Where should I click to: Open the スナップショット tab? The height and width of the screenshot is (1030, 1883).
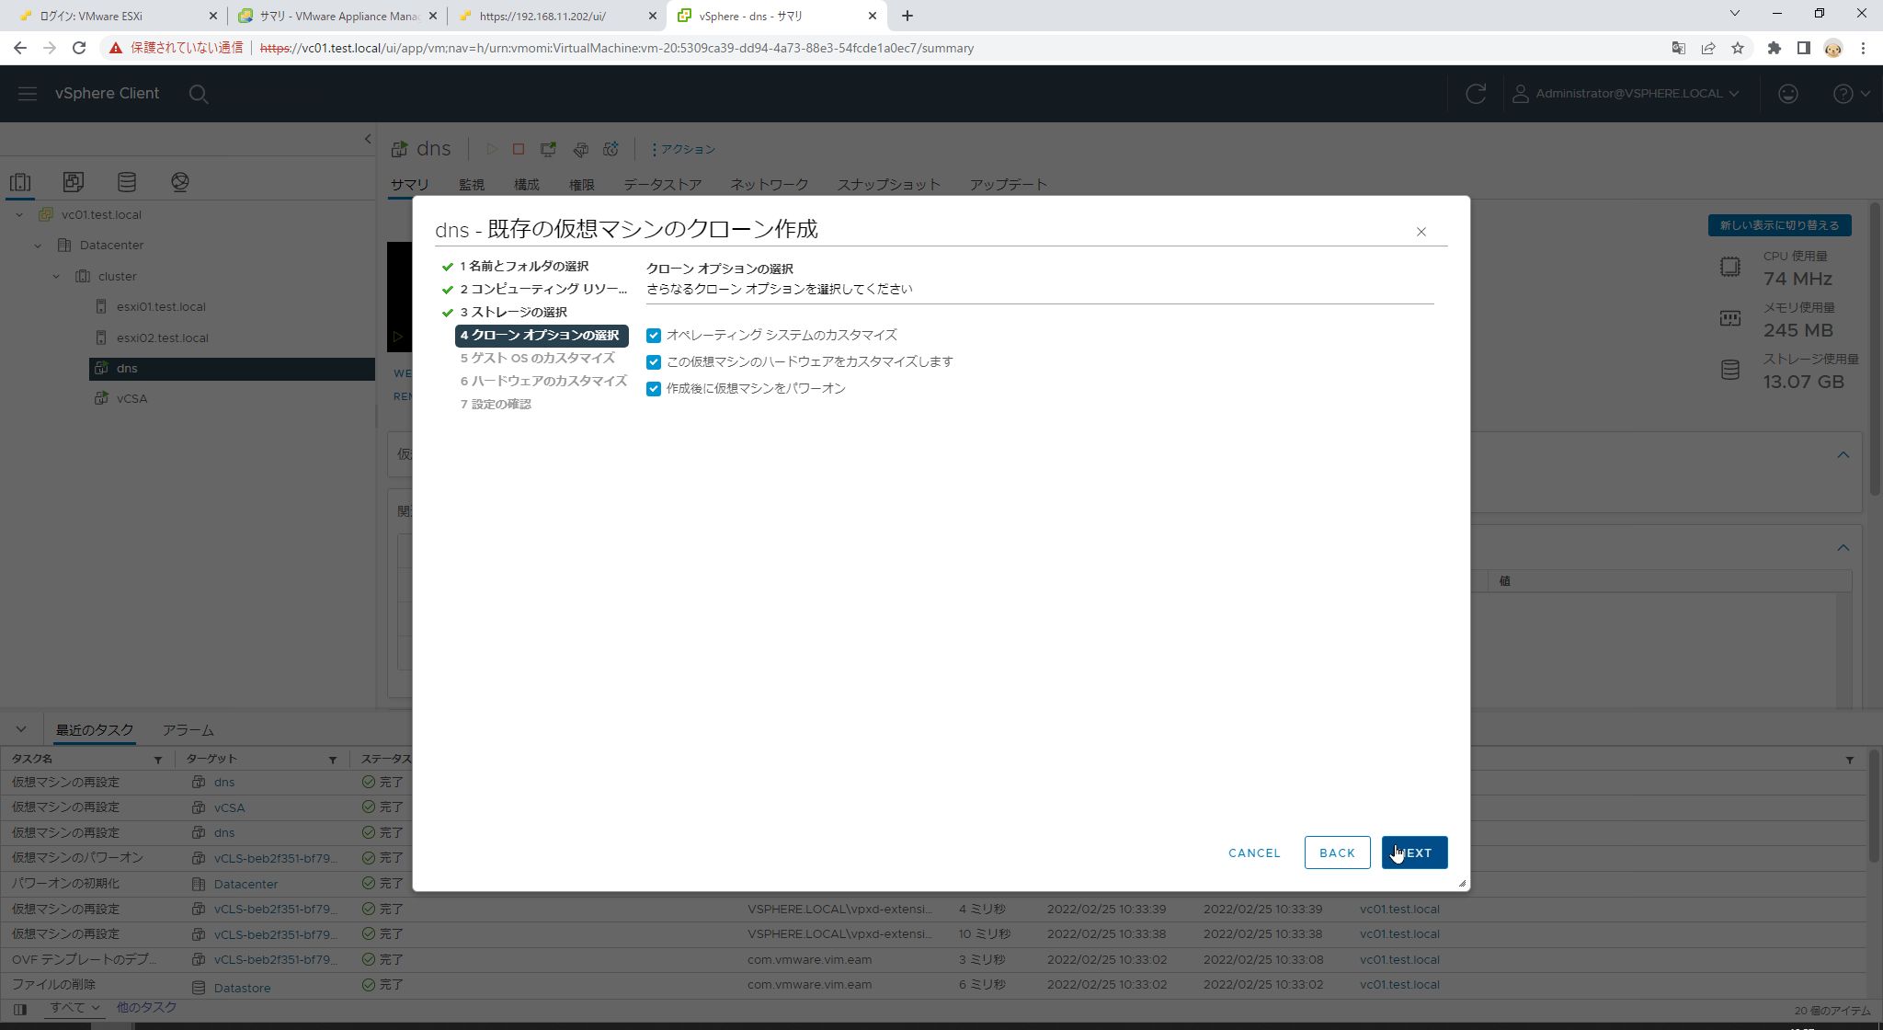889,185
